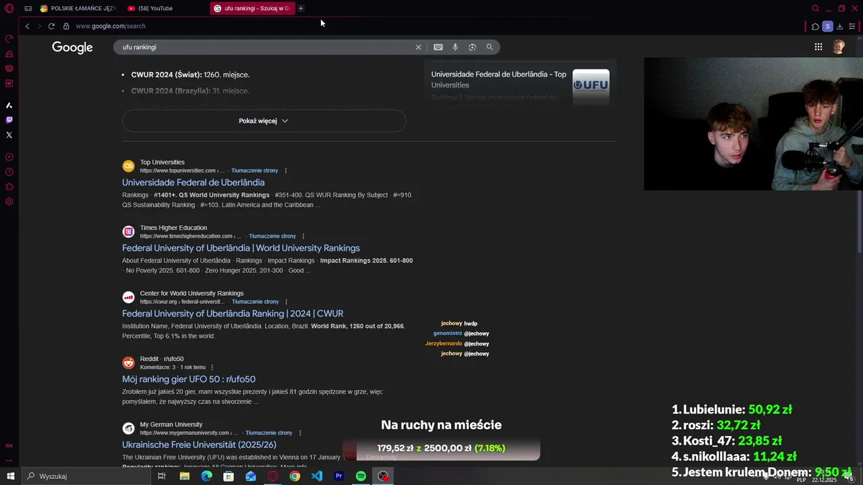Open Mój ranking gier UFO 50 link
The image size is (863, 485).
[x=189, y=379]
